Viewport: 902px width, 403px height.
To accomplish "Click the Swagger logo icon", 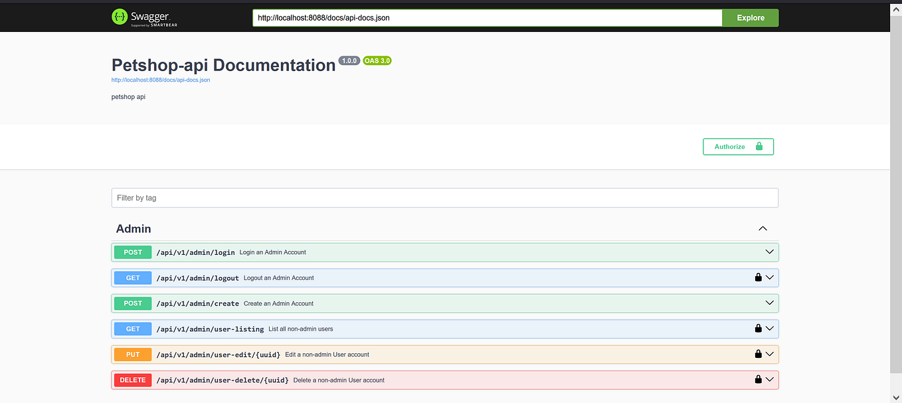I will pos(119,17).
